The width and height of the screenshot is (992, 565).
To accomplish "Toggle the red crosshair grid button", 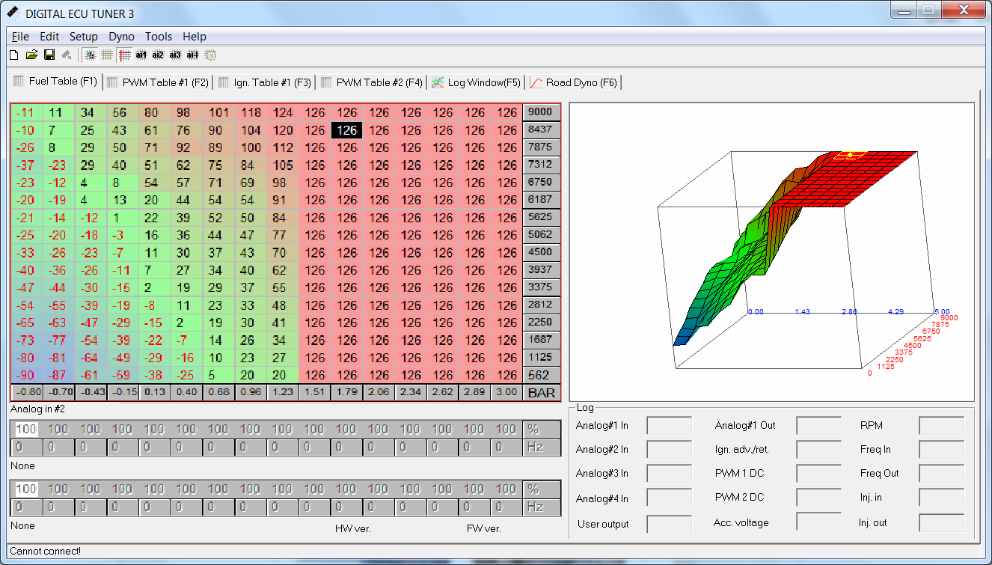I will pos(124,55).
